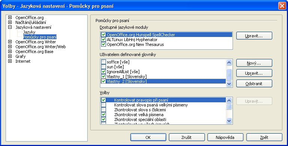
Task: Click up arrow of dictionaries scrollbar
Action: (x=229, y=63)
